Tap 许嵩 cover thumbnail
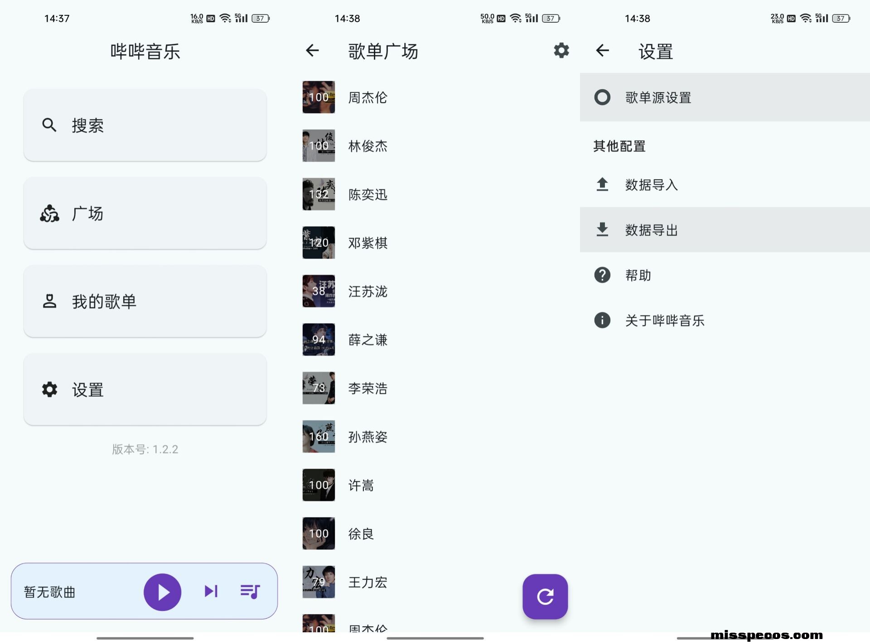This screenshot has width=870, height=644. [x=319, y=485]
